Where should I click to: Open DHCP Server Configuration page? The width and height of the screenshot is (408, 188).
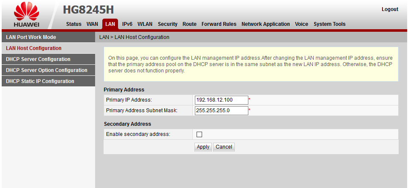38,59
